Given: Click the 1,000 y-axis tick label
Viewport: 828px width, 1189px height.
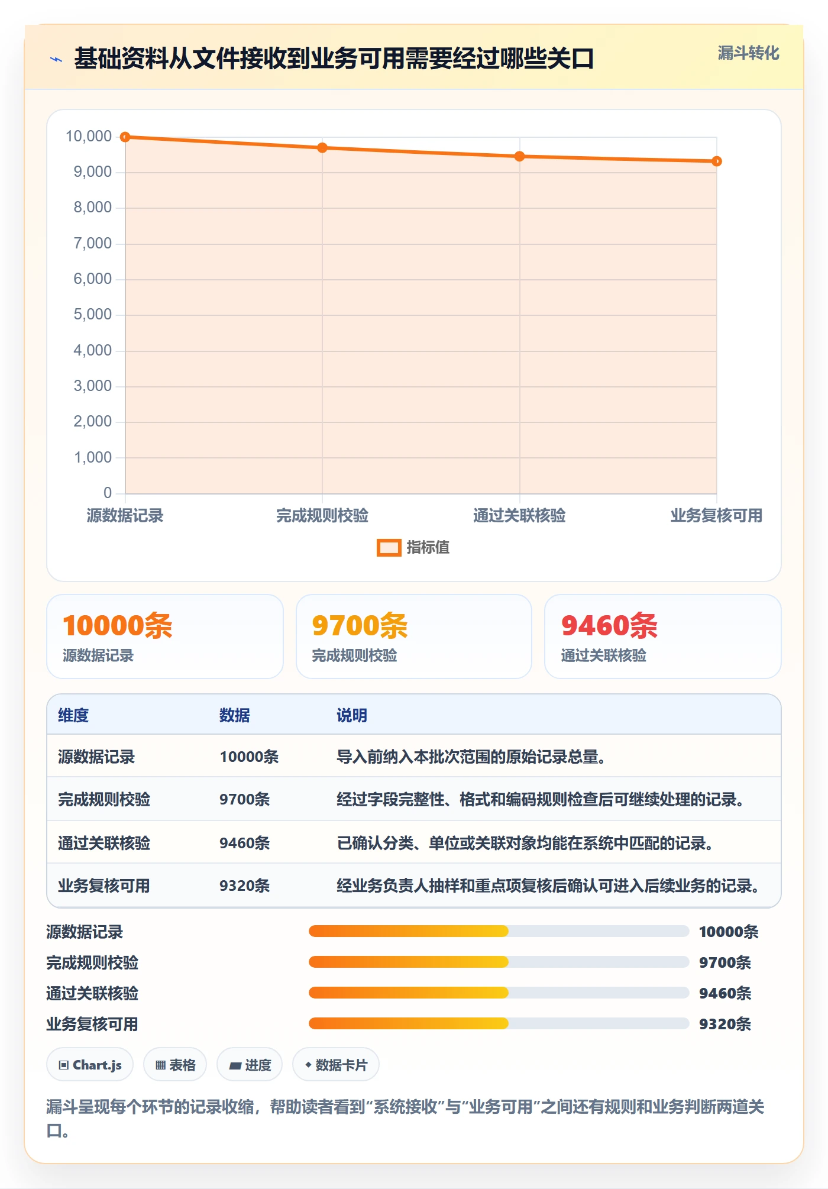Looking at the screenshot, I should 92,458.
